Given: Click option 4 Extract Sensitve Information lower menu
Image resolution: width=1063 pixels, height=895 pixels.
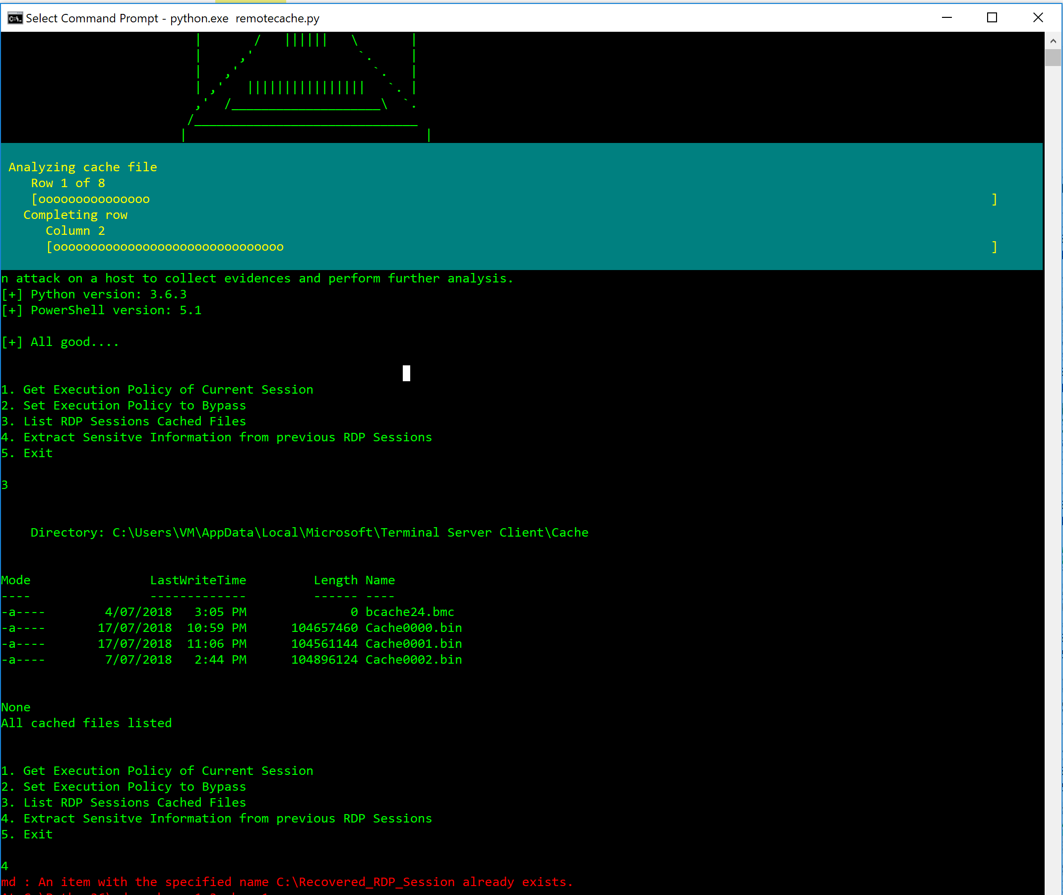Looking at the screenshot, I should (216, 818).
